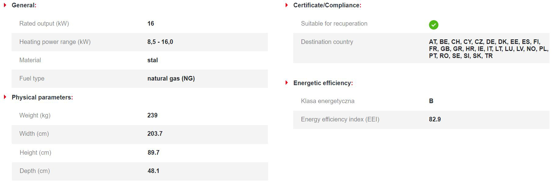555x187 pixels.
Task: Click the Depth value 48.1
Action: point(153,171)
